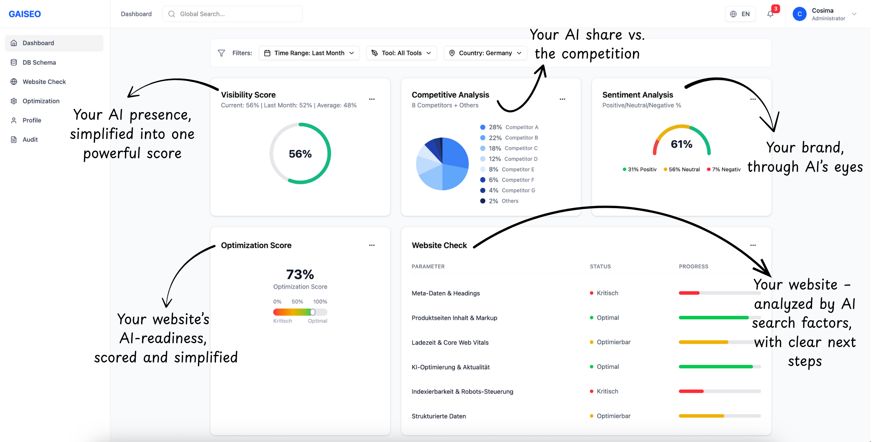Open Website Check card options menu

753,245
